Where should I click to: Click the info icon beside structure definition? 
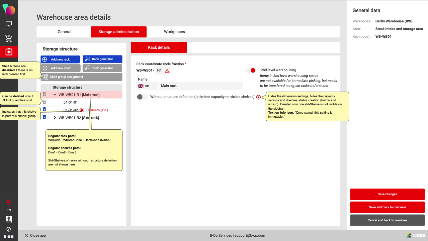point(258,97)
